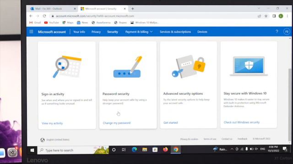Click the help question mark icon
The image size is (293, 164).
(277, 31)
